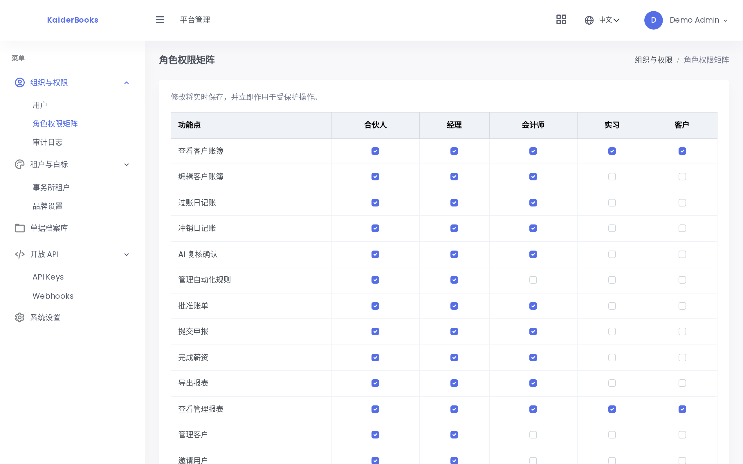
Task: Enable 管理客户 for 会计师
Action: [533, 434]
